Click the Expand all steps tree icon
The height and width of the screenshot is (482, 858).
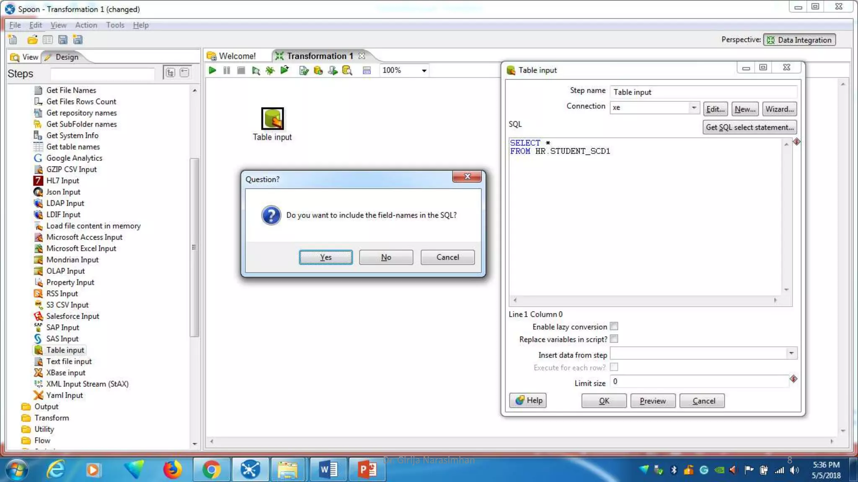pos(170,73)
